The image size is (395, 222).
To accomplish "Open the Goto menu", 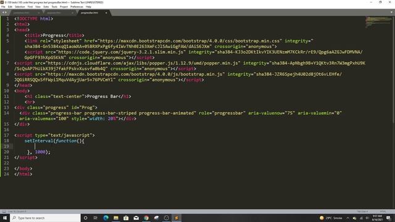I will [x=46, y=7].
